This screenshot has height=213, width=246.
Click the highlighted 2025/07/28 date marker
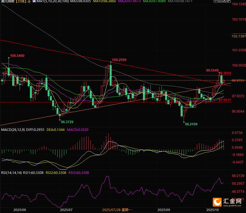point(117,210)
